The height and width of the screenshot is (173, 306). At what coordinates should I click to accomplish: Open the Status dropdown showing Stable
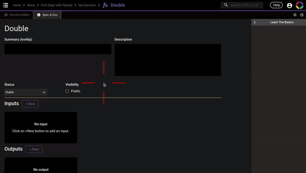(26, 92)
